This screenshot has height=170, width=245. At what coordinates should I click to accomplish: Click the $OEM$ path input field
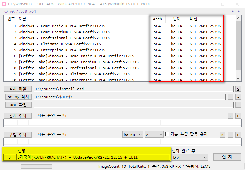129,97
